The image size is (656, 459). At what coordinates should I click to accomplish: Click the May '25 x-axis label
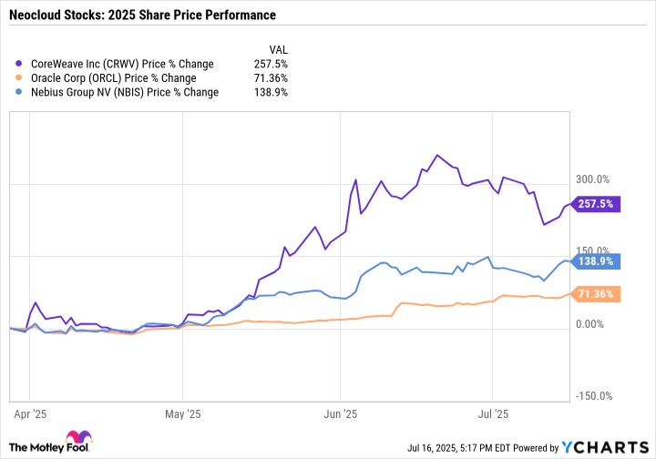pos(183,413)
